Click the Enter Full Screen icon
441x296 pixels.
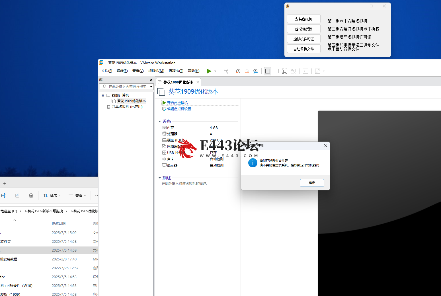click(x=285, y=71)
